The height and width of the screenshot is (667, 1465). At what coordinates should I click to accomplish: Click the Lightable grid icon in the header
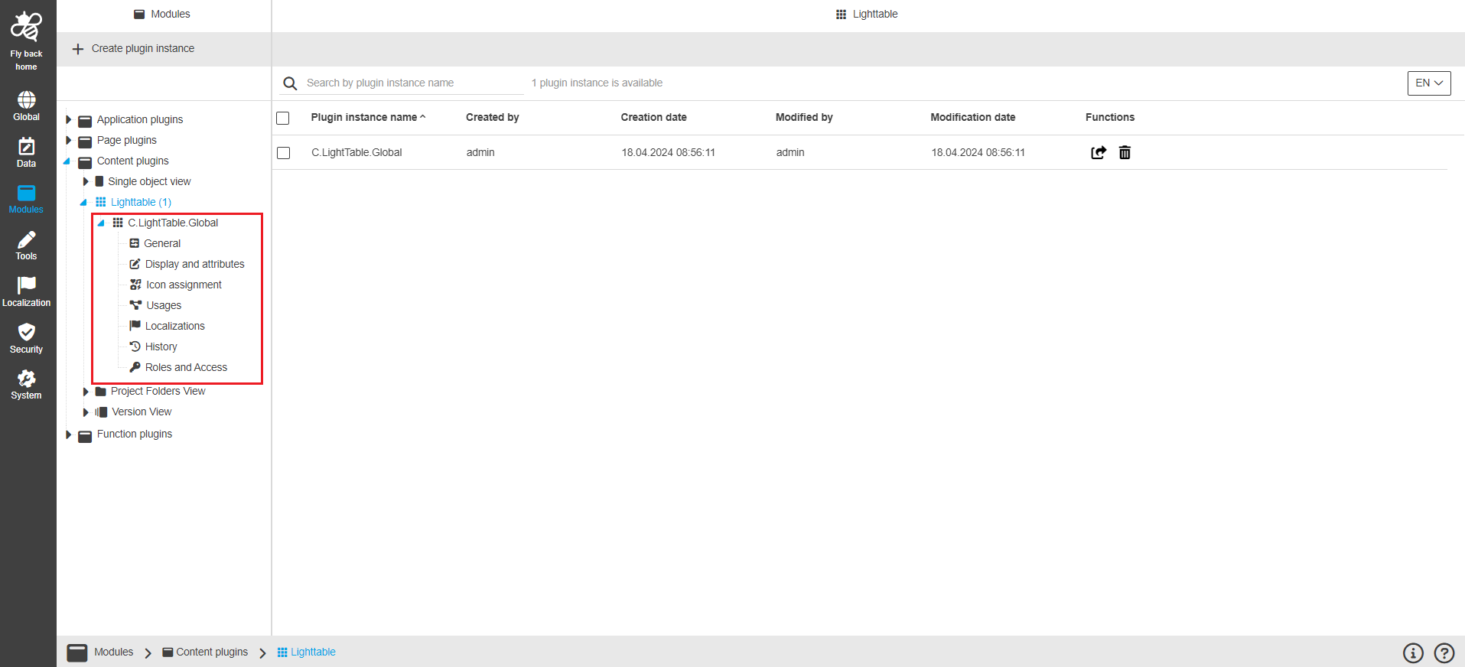841,15
